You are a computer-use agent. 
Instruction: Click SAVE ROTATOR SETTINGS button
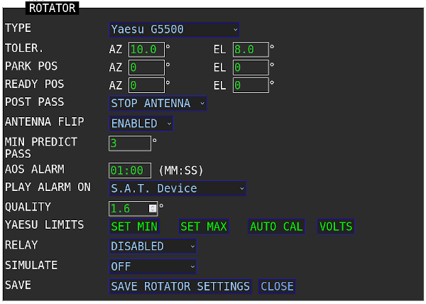click(180, 286)
